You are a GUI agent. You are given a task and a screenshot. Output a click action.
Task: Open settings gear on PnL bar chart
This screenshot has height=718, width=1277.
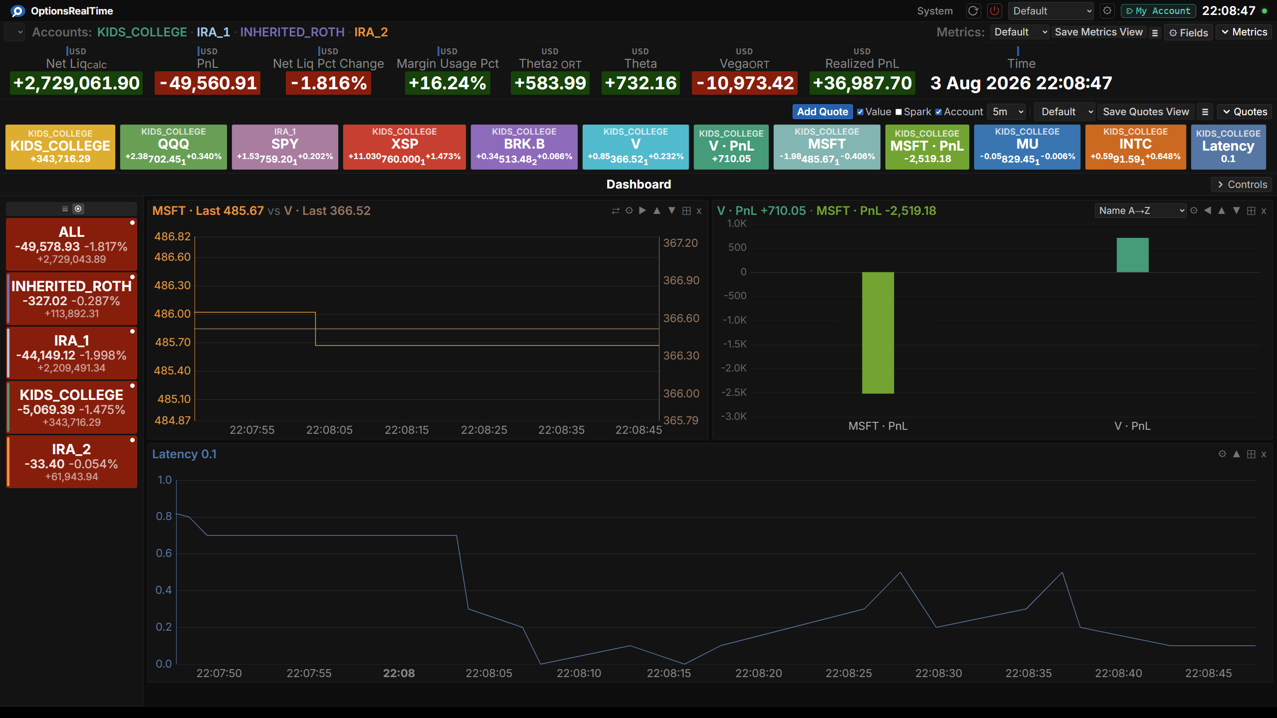1194,211
